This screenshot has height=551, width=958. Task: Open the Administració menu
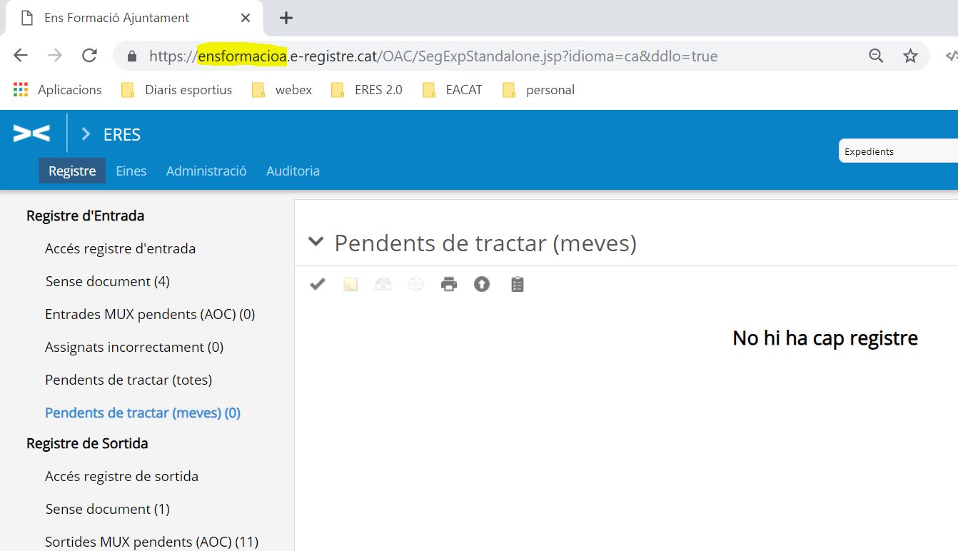click(x=206, y=171)
